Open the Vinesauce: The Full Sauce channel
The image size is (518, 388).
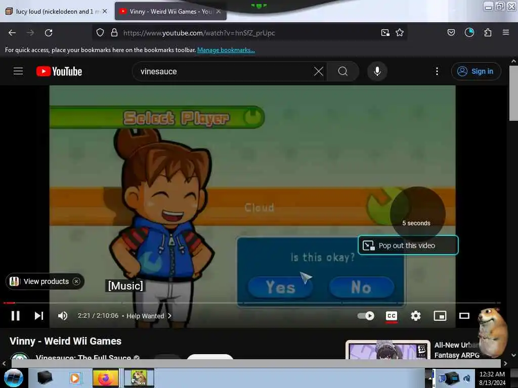coord(83,357)
